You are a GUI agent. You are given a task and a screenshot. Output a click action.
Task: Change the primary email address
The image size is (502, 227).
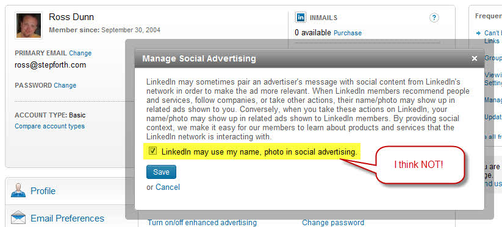click(x=81, y=53)
